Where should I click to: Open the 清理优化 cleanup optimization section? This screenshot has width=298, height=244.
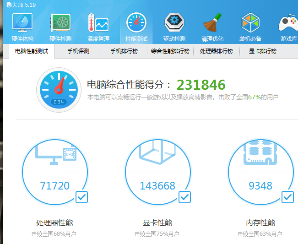click(x=212, y=27)
